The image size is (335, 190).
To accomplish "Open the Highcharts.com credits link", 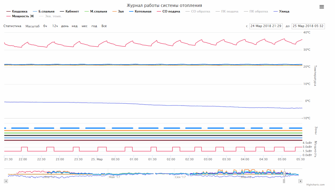I will pyautogui.click(x=315, y=185).
